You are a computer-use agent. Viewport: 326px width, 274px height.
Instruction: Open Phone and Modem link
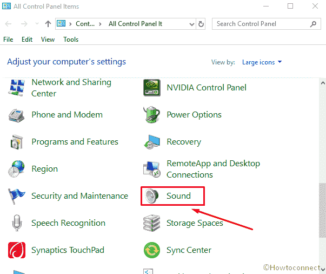click(x=67, y=115)
